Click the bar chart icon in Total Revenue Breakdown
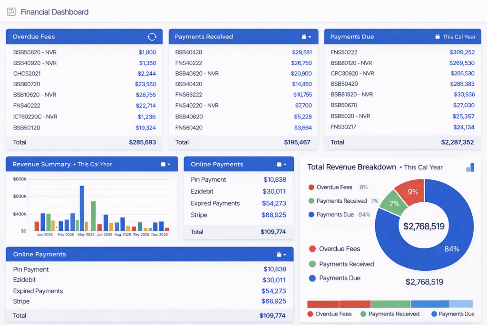The height and width of the screenshot is (325, 487). (x=470, y=167)
